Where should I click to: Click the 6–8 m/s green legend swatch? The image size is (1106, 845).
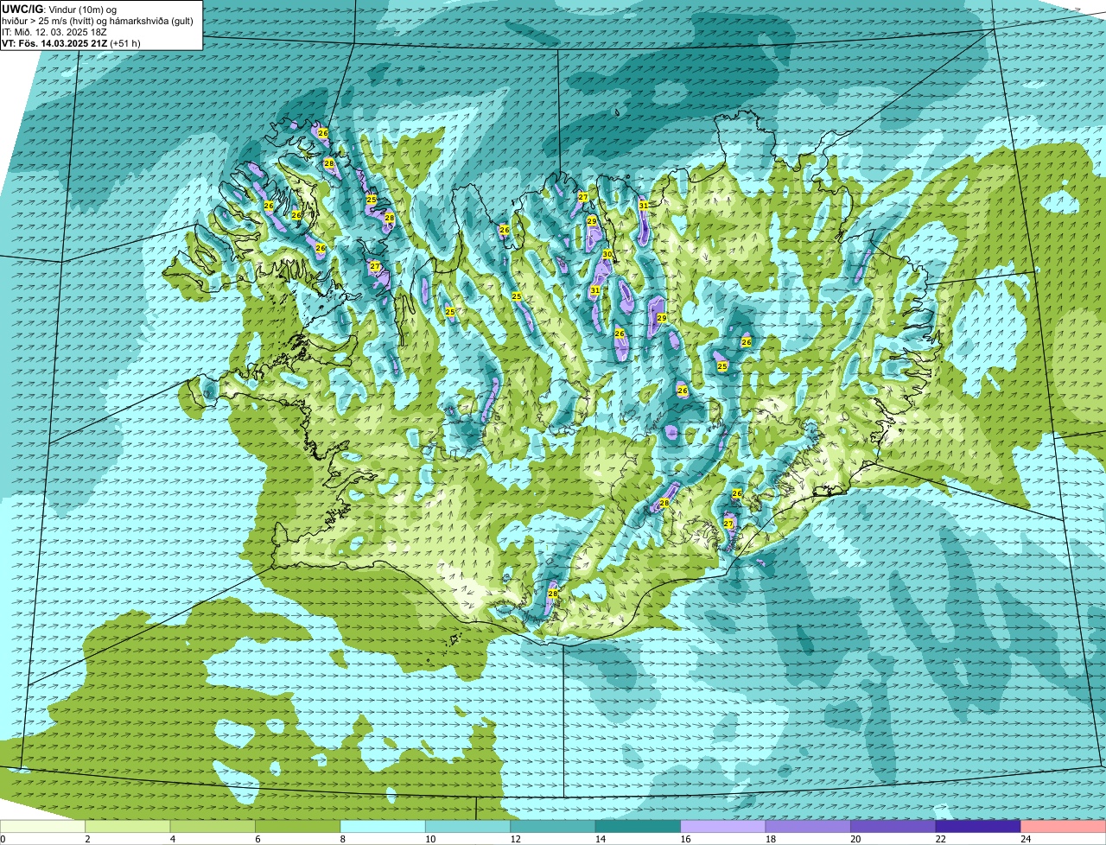point(298,827)
